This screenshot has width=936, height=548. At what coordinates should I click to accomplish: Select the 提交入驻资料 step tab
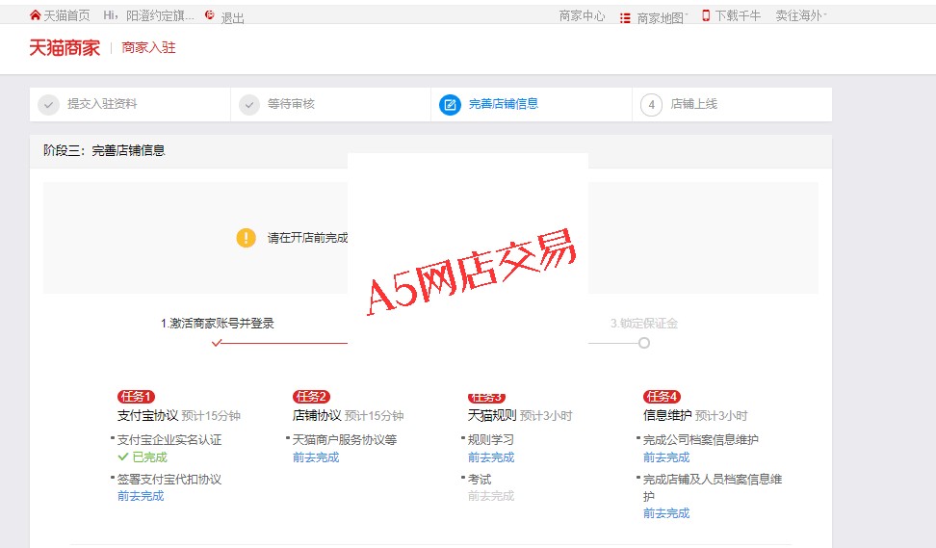130,104
